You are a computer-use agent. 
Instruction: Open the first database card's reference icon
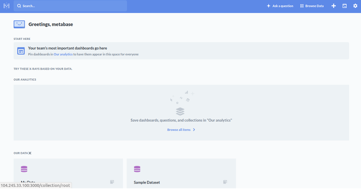pyautogui.click(x=112, y=182)
